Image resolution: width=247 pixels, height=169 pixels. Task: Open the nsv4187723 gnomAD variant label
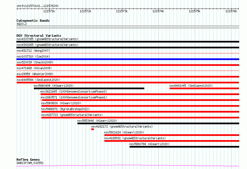click(72, 115)
